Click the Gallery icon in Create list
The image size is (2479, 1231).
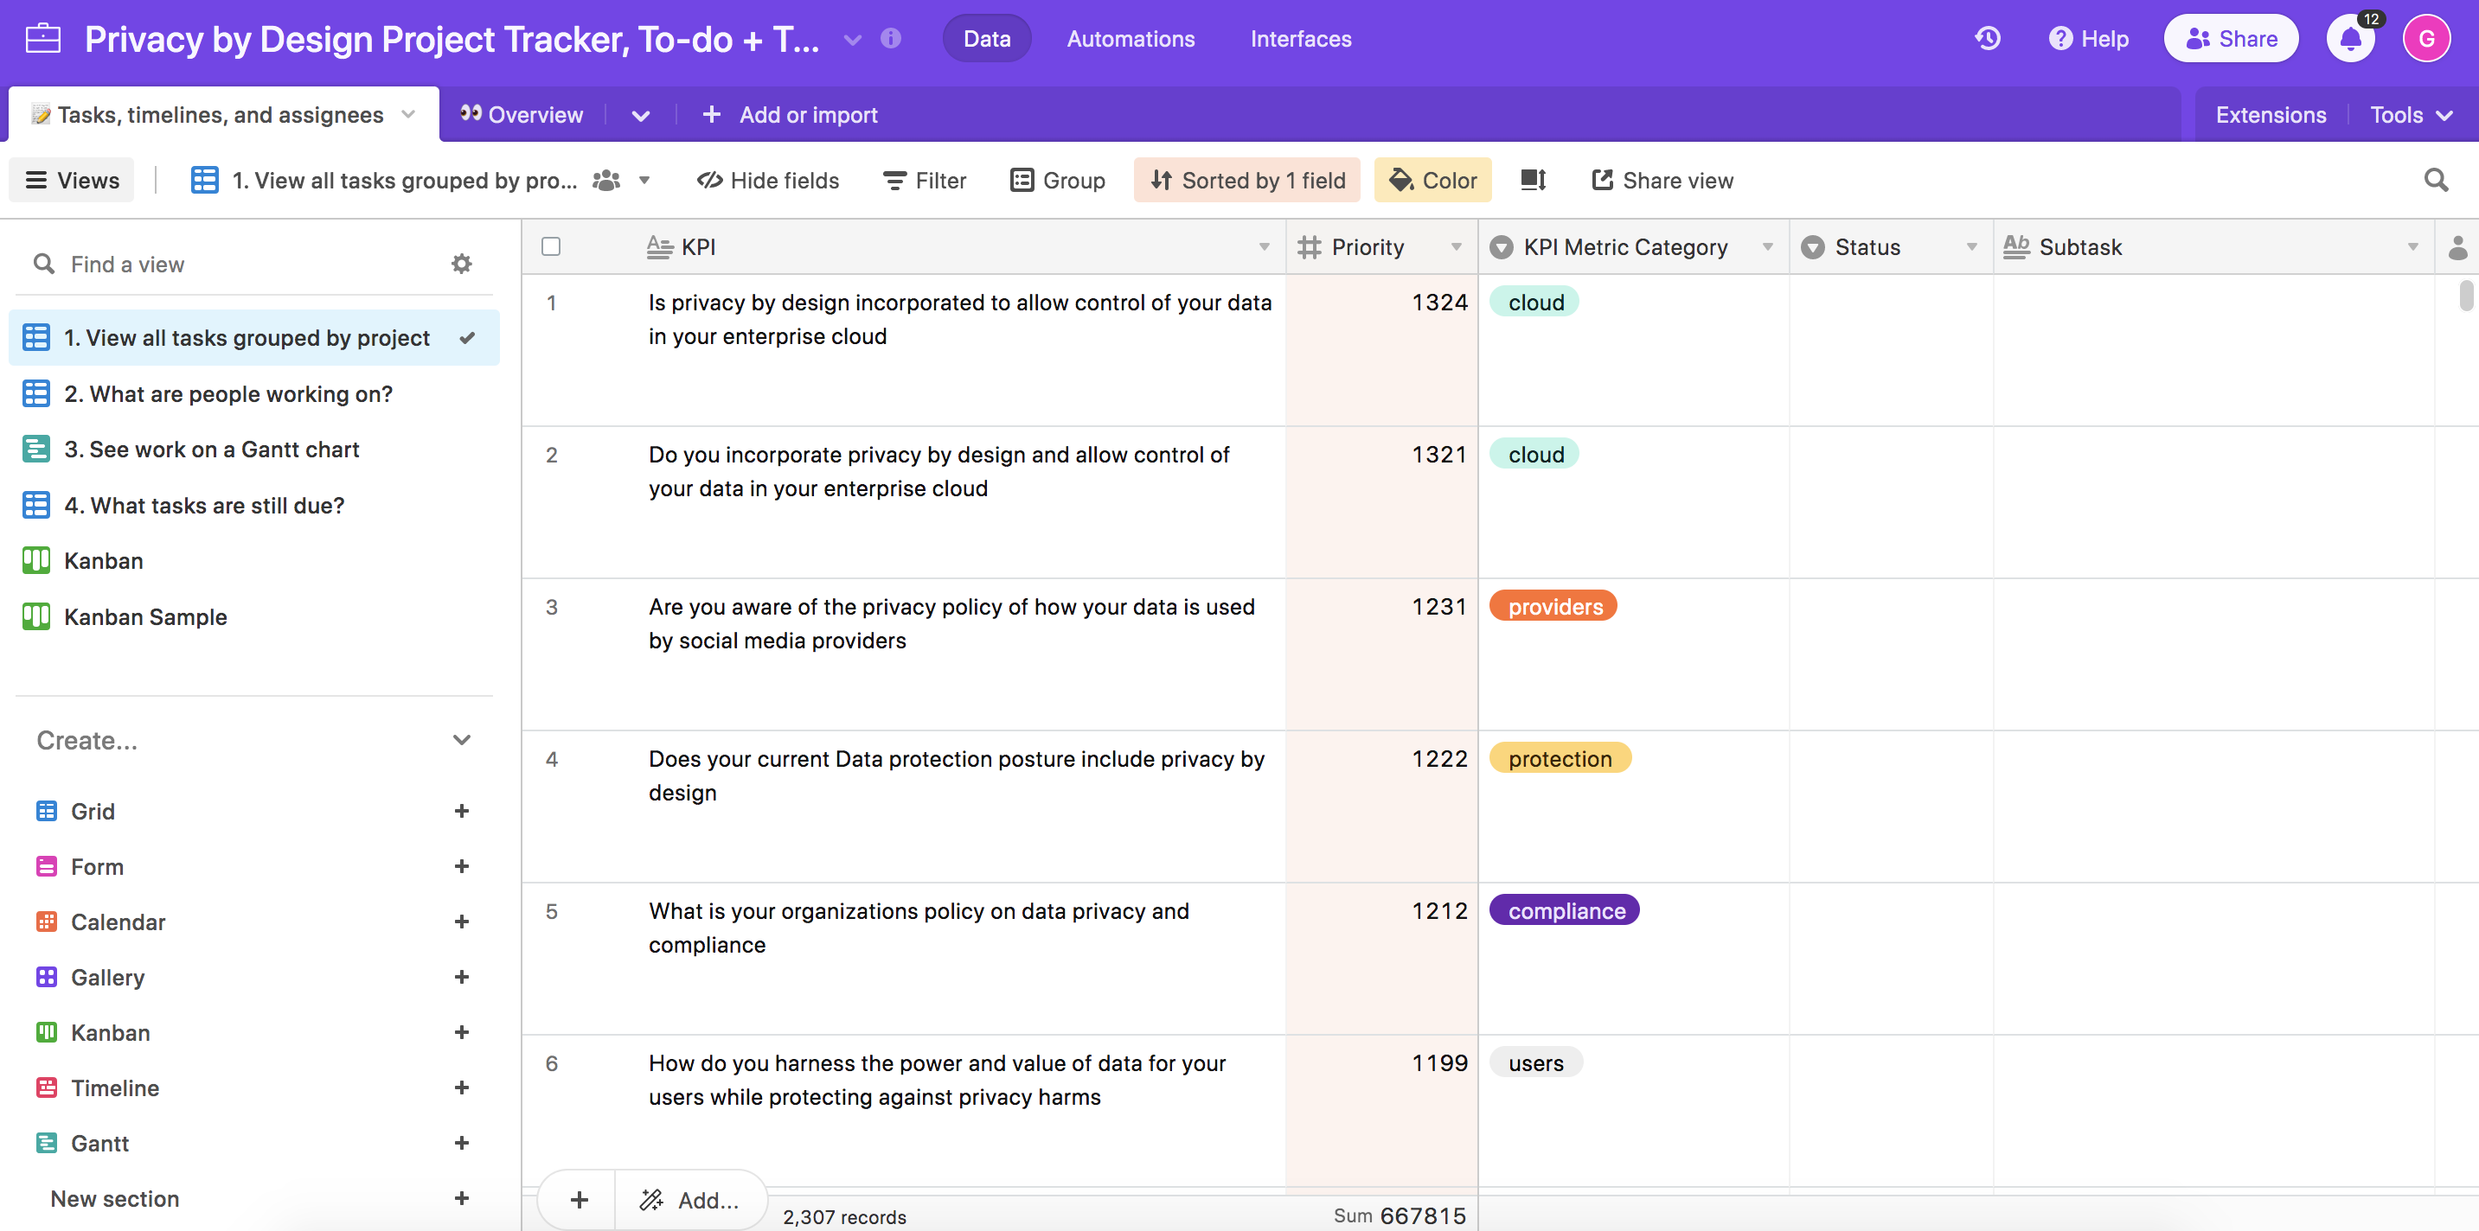46,977
